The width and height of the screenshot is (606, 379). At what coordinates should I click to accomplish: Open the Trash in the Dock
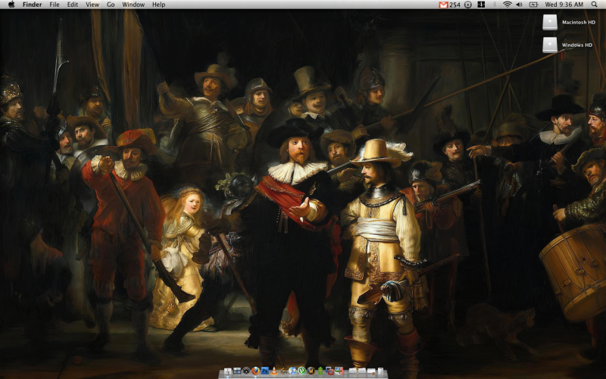pos(381,371)
